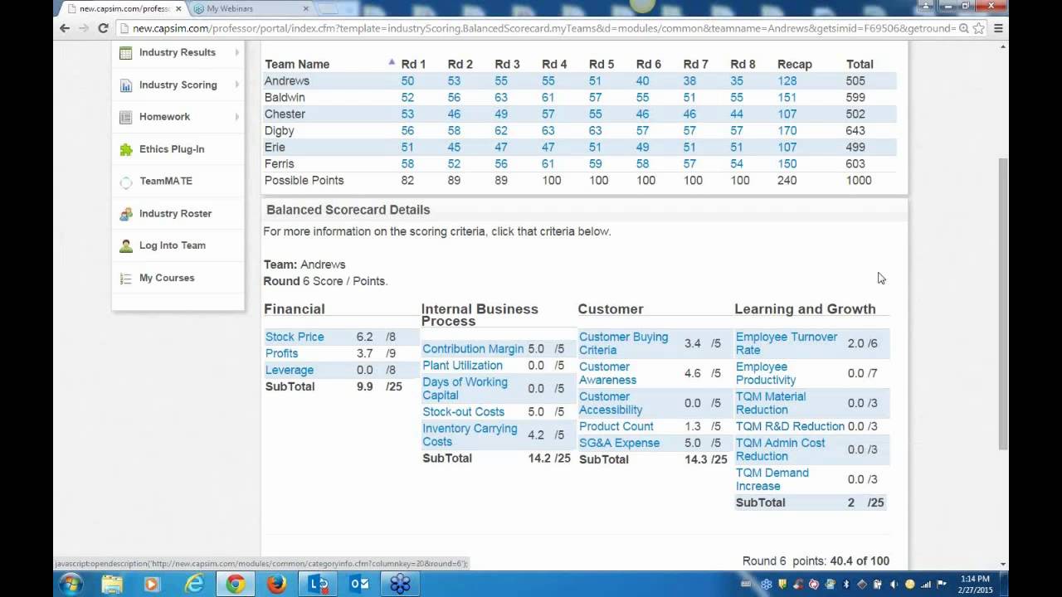The height and width of the screenshot is (597, 1062).
Task: Bookmark page with the star icon
Action: (x=979, y=28)
